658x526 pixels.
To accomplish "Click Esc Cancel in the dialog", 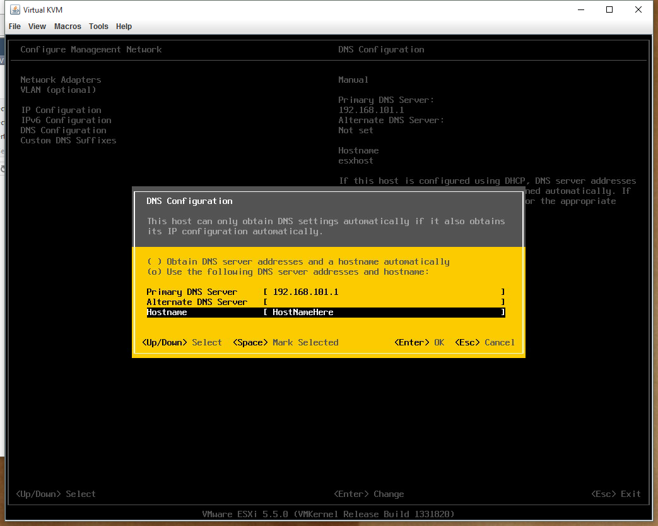I will (x=485, y=342).
